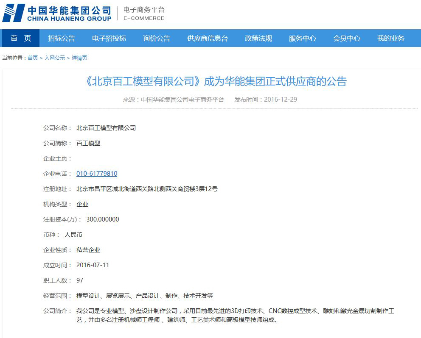Open 服务中心 from the navigation bar

pos(303,38)
